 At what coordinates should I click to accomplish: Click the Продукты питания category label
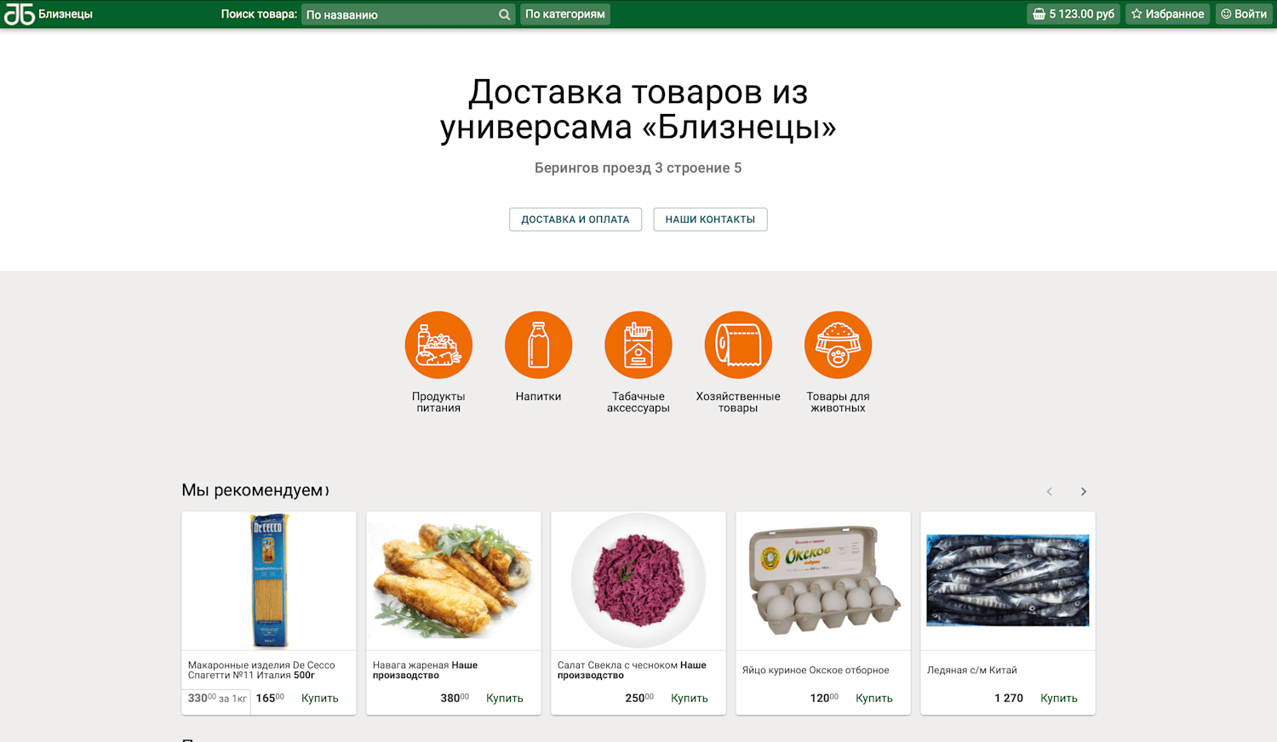point(438,402)
